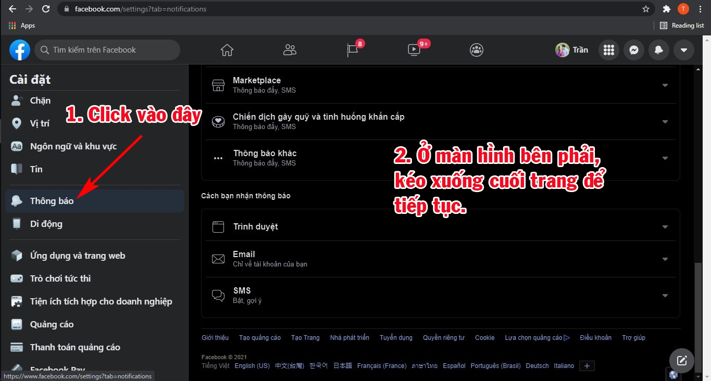Image resolution: width=711 pixels, height=381 pixels.
Task: Open Di động settings in sidebar
Action: coord(95,224)
